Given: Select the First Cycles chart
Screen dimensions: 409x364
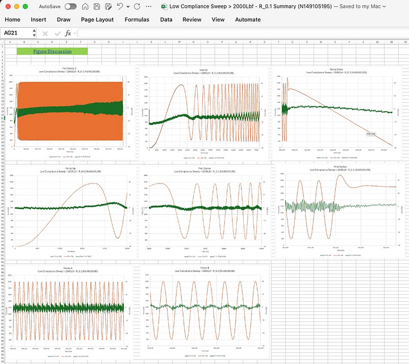Looking at the screenshot, I should (x=204, y=212).
